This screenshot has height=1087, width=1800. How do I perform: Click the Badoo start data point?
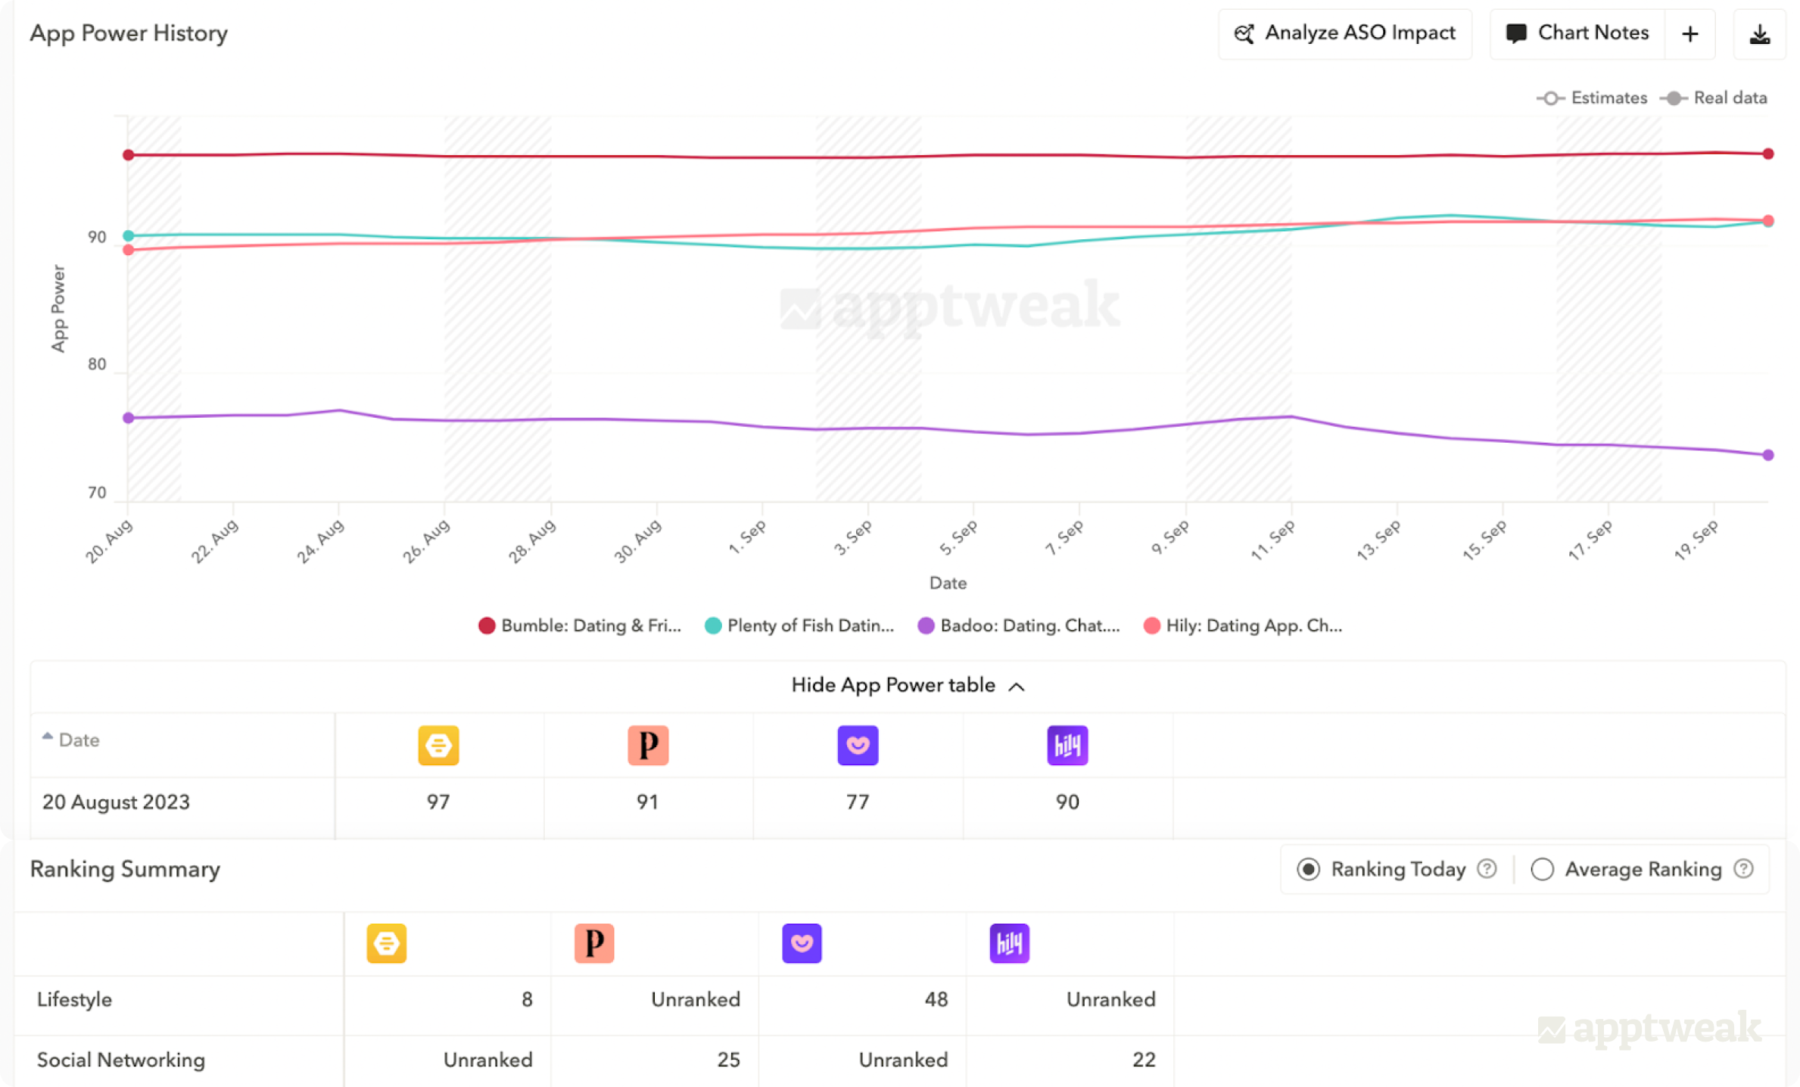tap(129, 418)
